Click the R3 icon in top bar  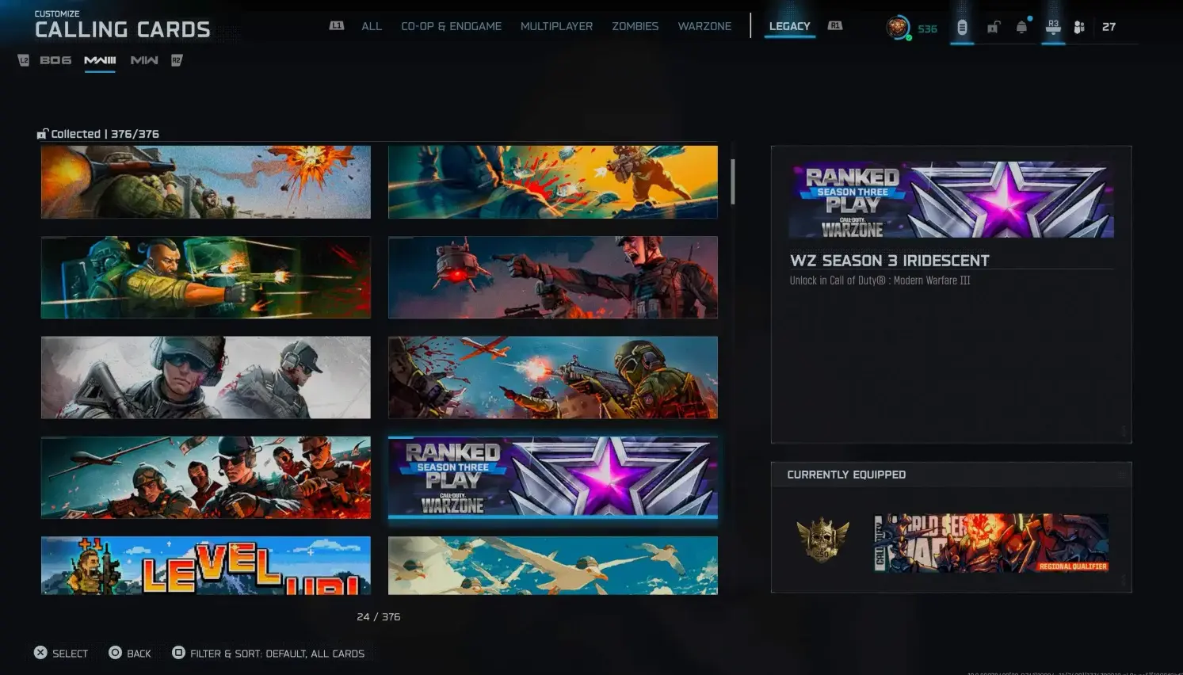pyautogui.click(x=1053, y=27)
